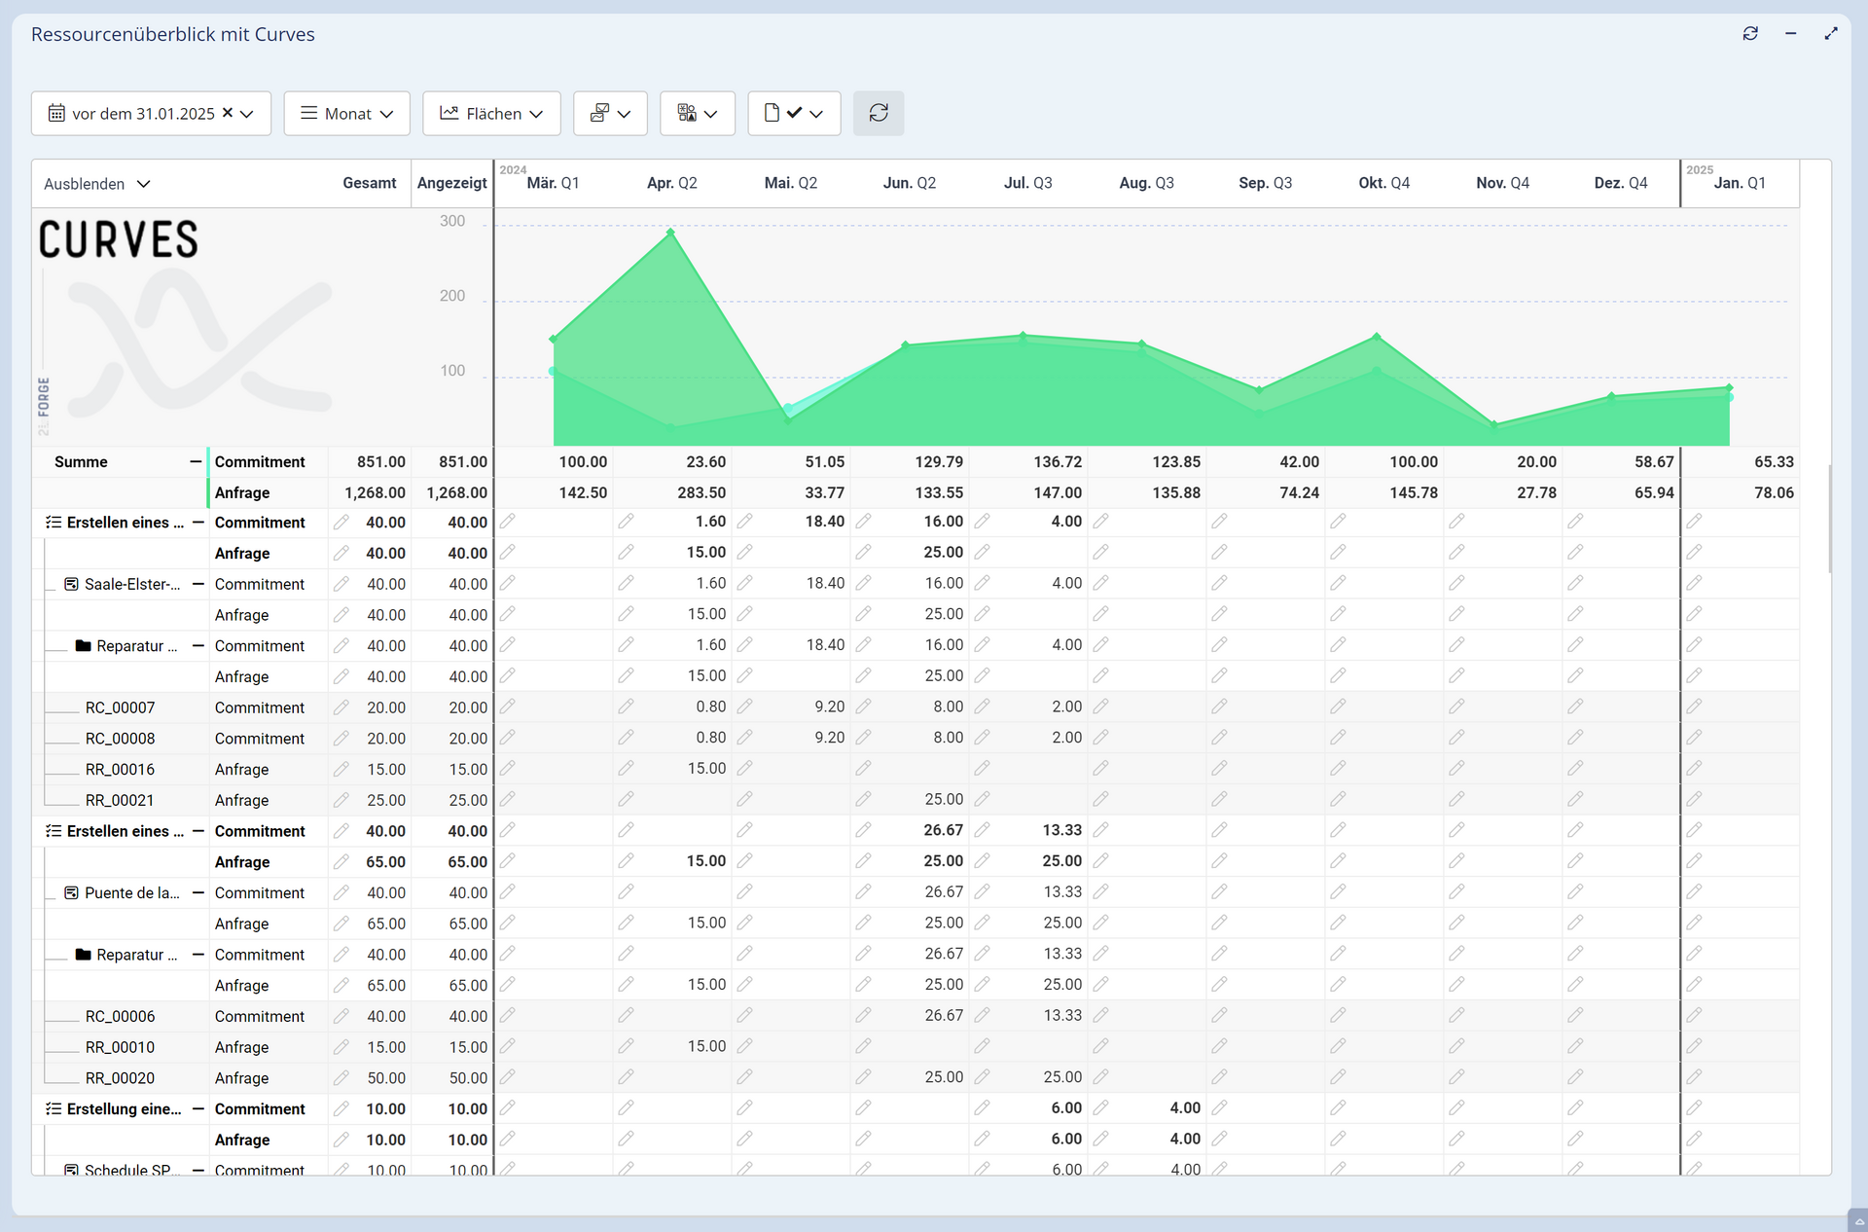Click refresh icon in panel header

1749,34
